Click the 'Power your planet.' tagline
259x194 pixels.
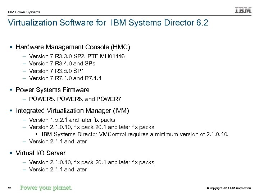(x=46, y=188)
